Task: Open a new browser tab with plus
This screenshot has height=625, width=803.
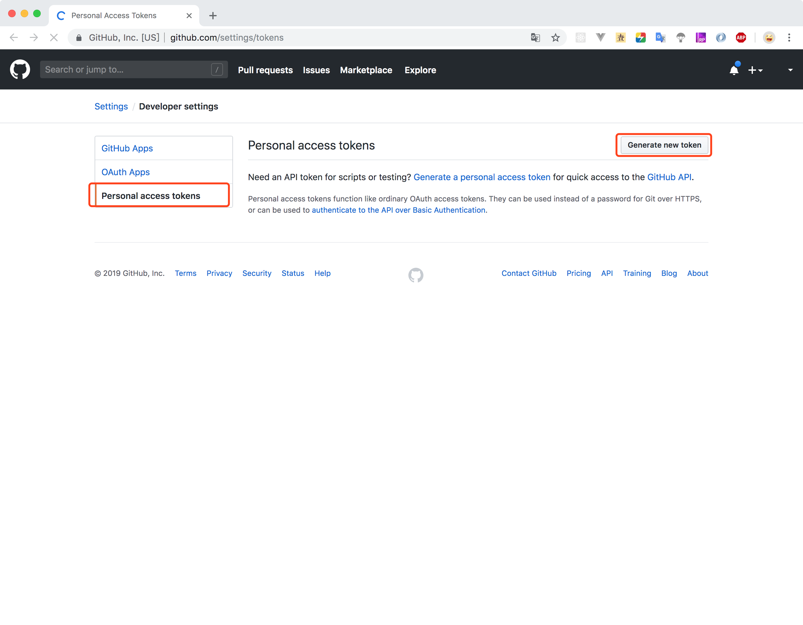Action: tap(213, 15)
